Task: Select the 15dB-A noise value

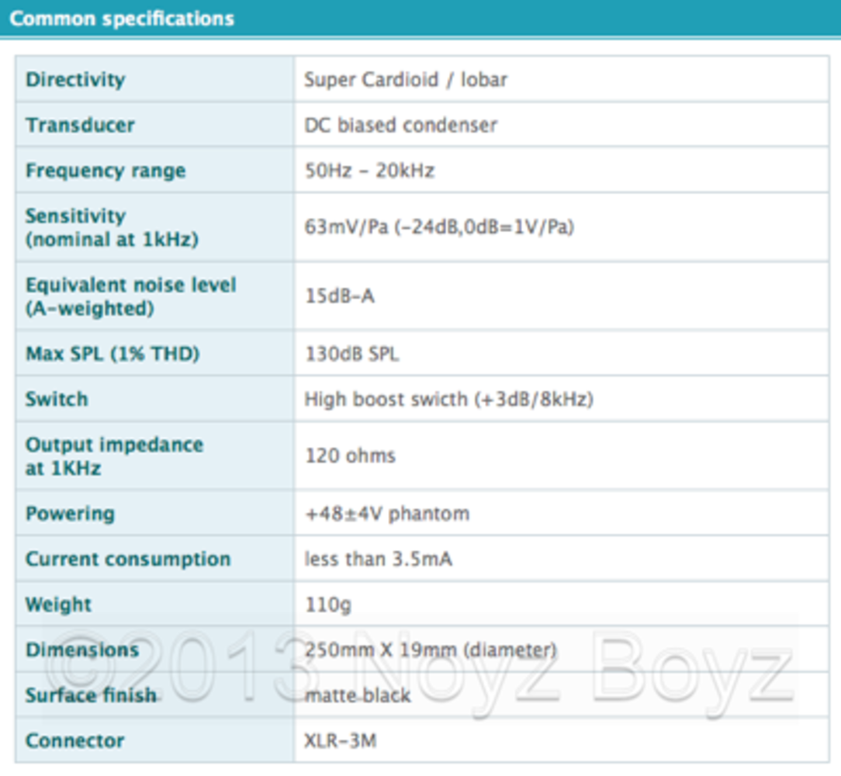Action: [339, 296]
